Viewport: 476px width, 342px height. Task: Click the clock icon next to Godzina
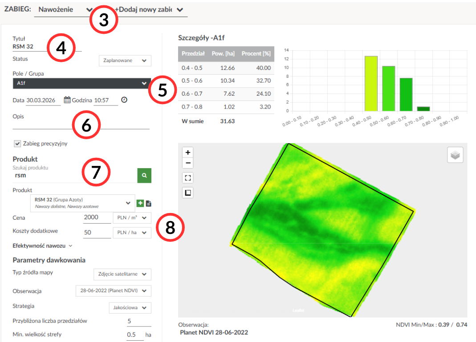(x=124, y=100)
